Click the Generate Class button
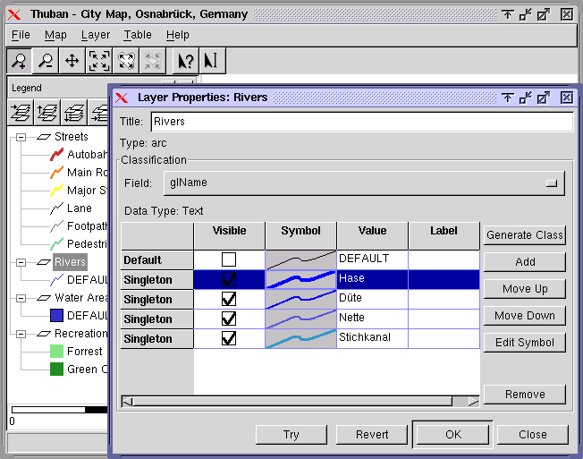 (x=525, y=235)
